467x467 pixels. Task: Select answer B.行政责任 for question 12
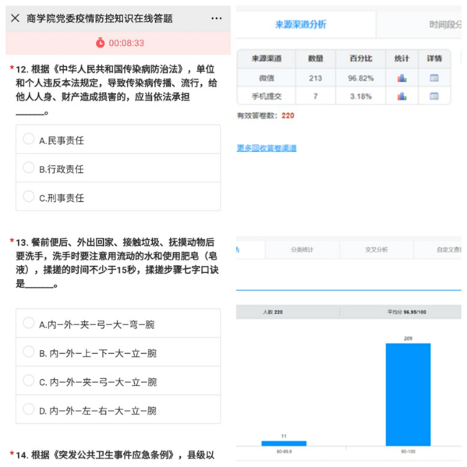click(118, 168)
